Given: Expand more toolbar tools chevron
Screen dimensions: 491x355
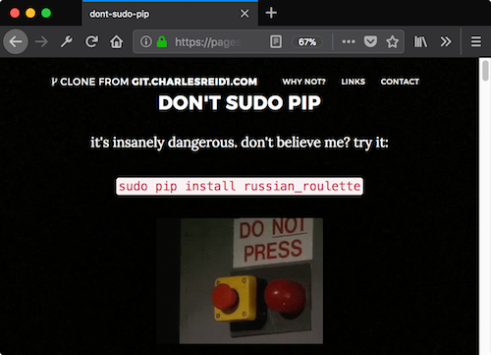Looking at the screenshot, I should [446, 41].
